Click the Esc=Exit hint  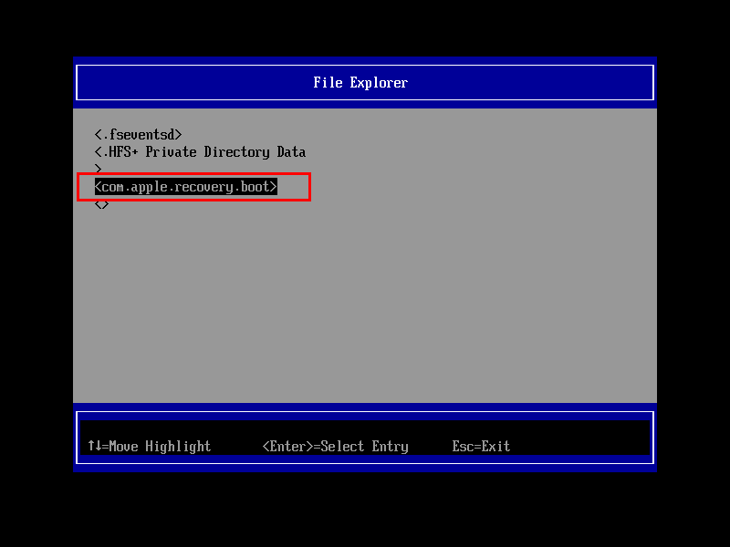pos(481,447)
